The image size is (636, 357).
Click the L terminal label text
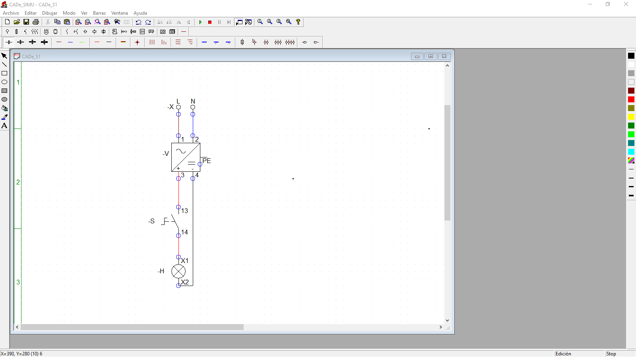178,102
